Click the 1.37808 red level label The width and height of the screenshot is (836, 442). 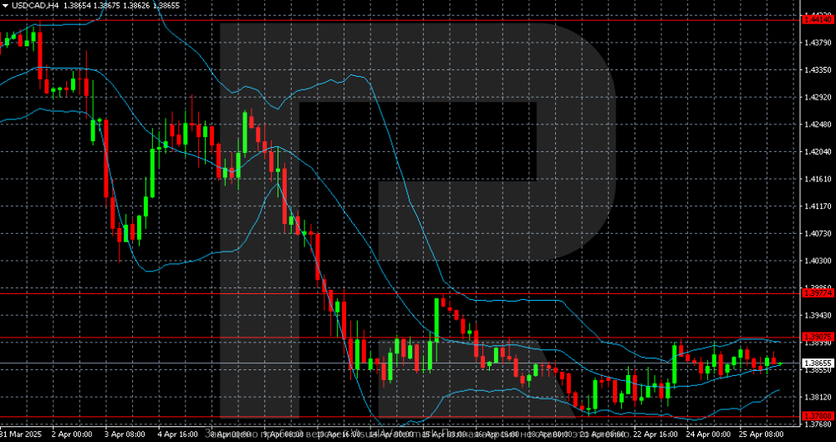[x=816, y=416]
